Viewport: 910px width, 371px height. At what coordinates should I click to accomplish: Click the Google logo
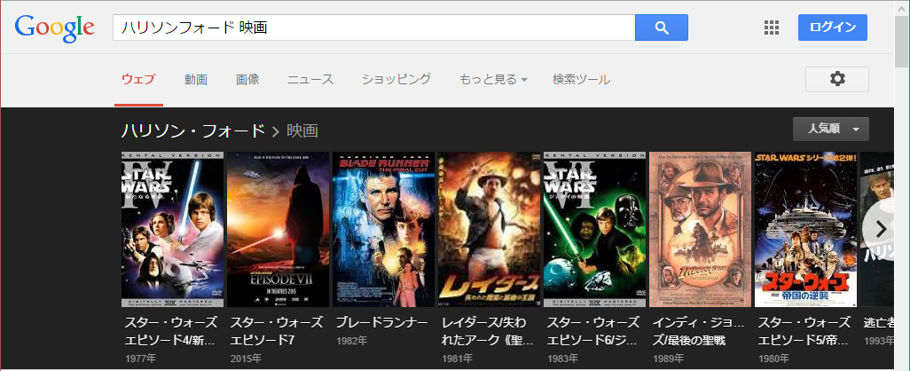(x=54, y=28)
